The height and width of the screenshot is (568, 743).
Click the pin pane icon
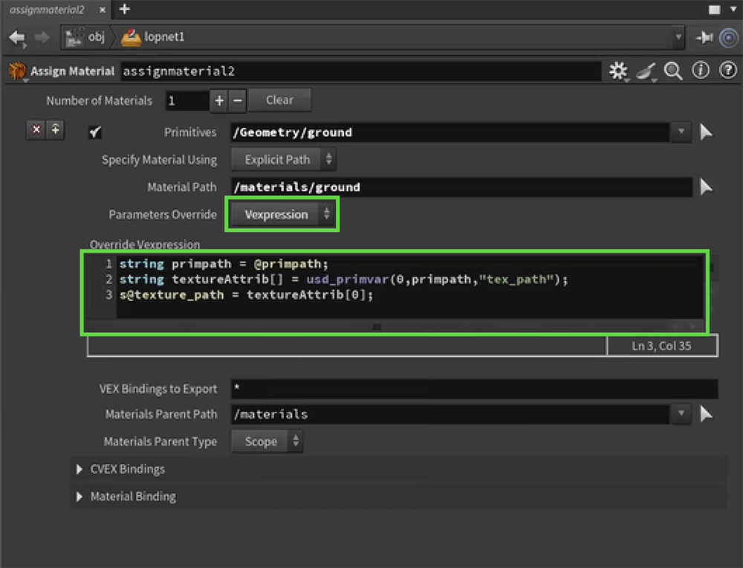(704, 38)
